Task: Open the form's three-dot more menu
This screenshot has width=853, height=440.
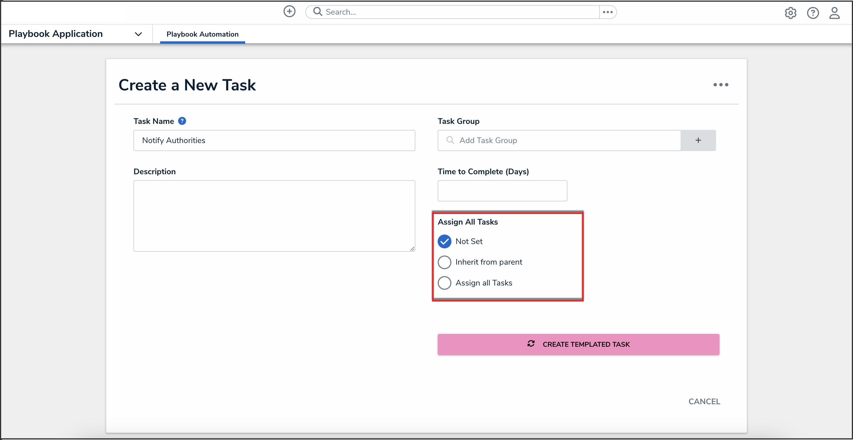Action: tap(721, 85)
